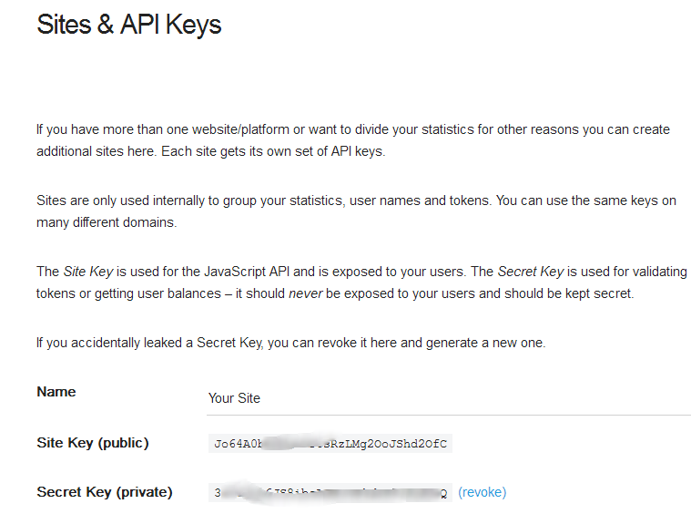Viewport: 691px width, 514px height.
Task: Click the 'RzLMg2OoJShd2OfC' ending of the Site Key
Action: pos(389,444)
